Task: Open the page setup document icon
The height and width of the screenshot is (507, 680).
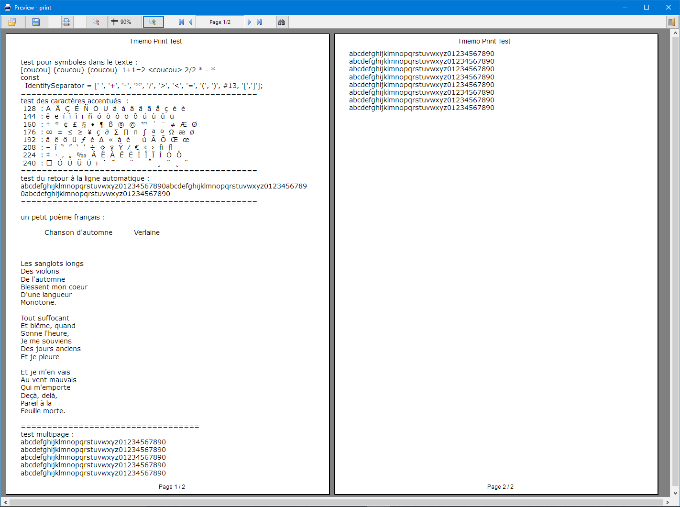Action: [x=12, y=22]
